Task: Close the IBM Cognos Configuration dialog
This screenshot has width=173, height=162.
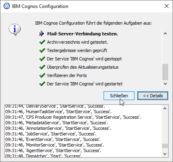Action: pos(167,6)
